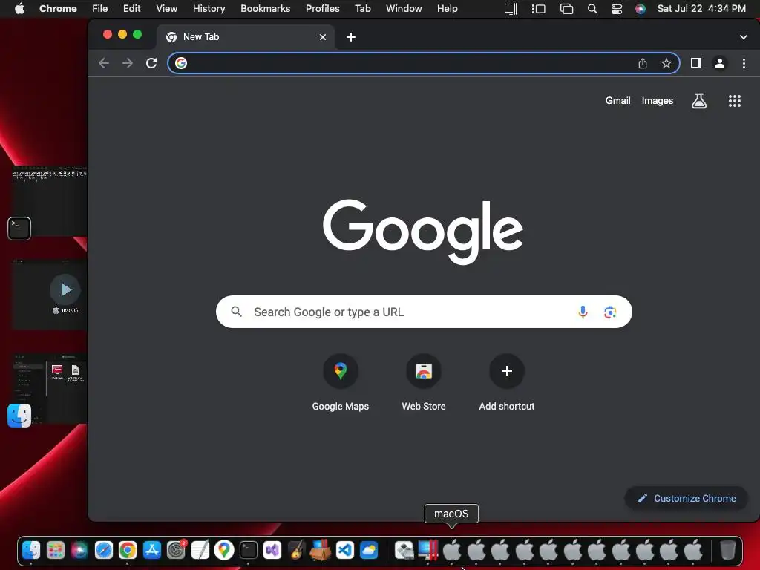Open Spotlight search in menu bar
This screenshot has width=760, height=570.
(592, 9)
